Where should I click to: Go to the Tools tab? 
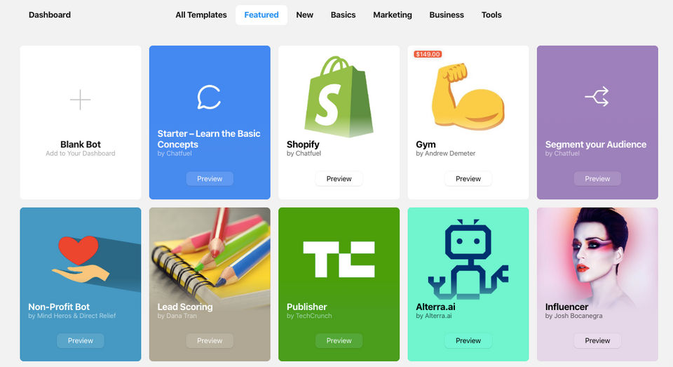tap(491, 15)
